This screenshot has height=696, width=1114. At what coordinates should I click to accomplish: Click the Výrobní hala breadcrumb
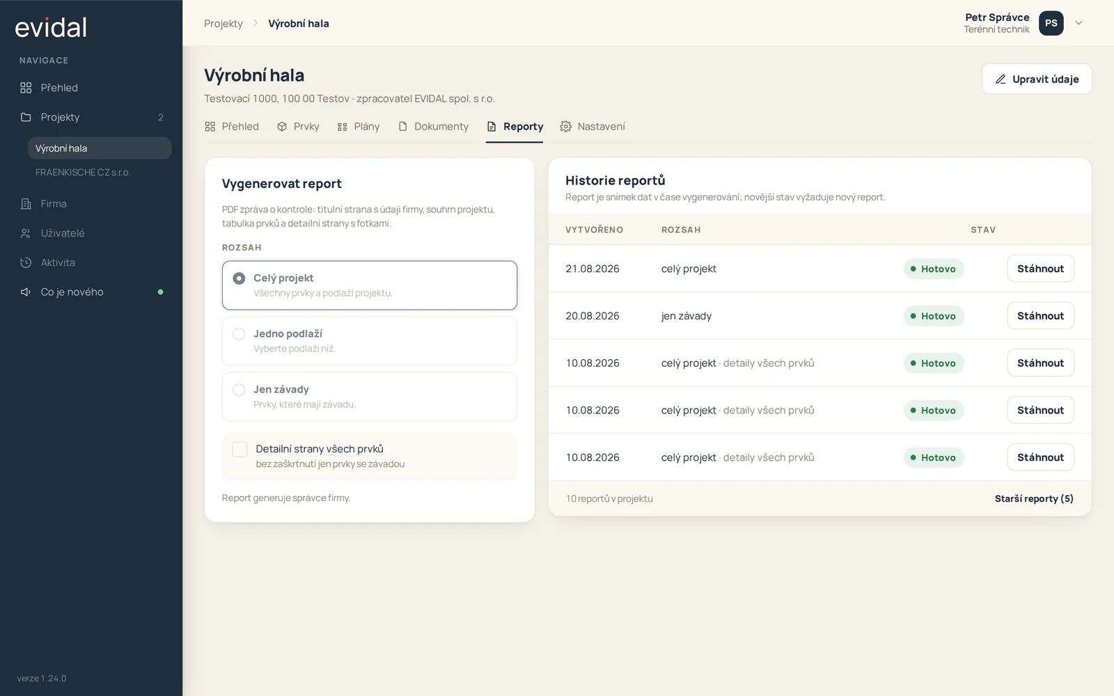299,24
